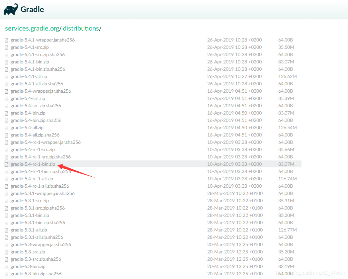Download gradle-5.4.1-bin.zip link
This screenshot has height=279, width=348.
click(x=30, y=62)
